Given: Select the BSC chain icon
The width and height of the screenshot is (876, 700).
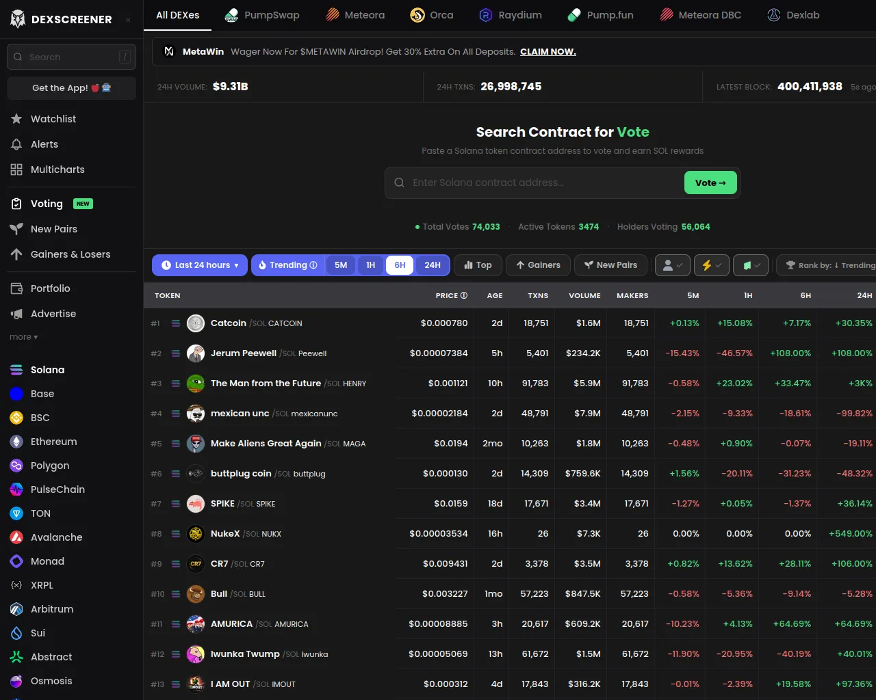Looking at the screenshot, I should point(16,418).
